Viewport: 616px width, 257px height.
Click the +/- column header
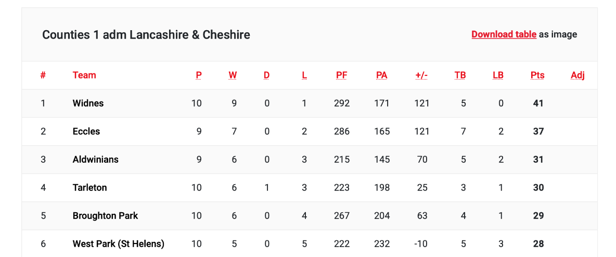[421, 75]
